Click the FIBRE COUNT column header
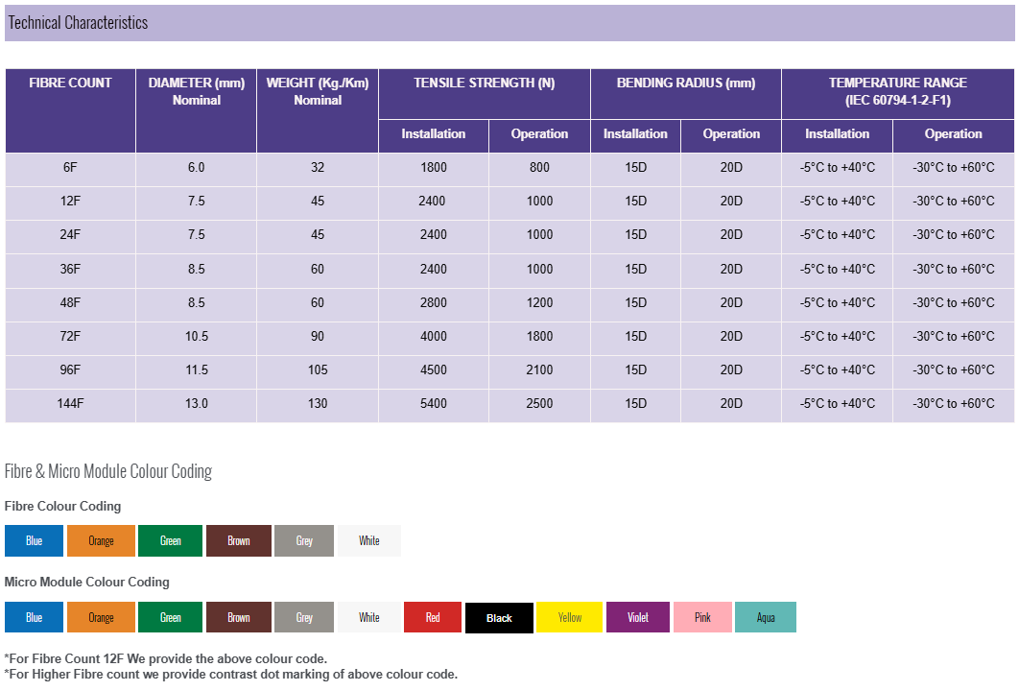 pyautogui.click(x=70, y=110)
